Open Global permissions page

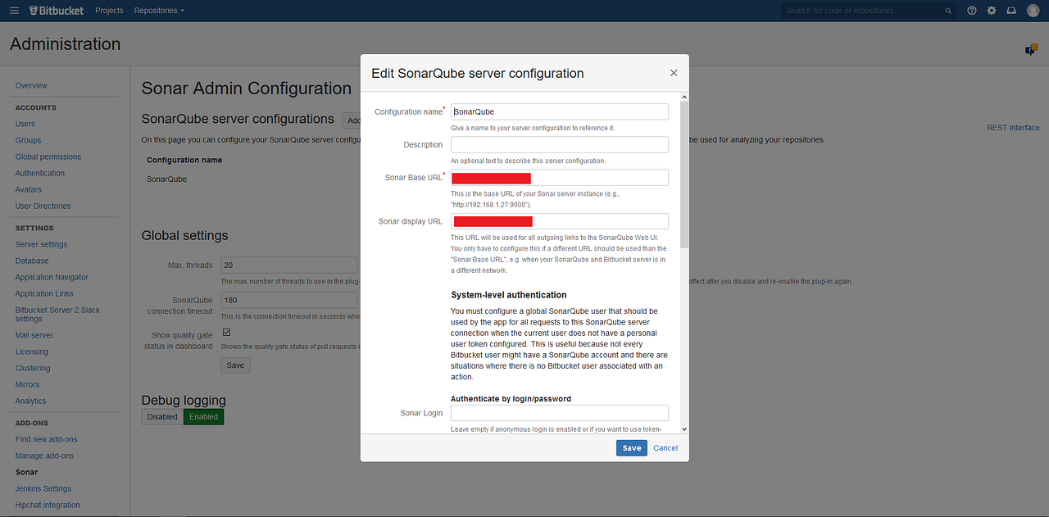coord(48,156)
